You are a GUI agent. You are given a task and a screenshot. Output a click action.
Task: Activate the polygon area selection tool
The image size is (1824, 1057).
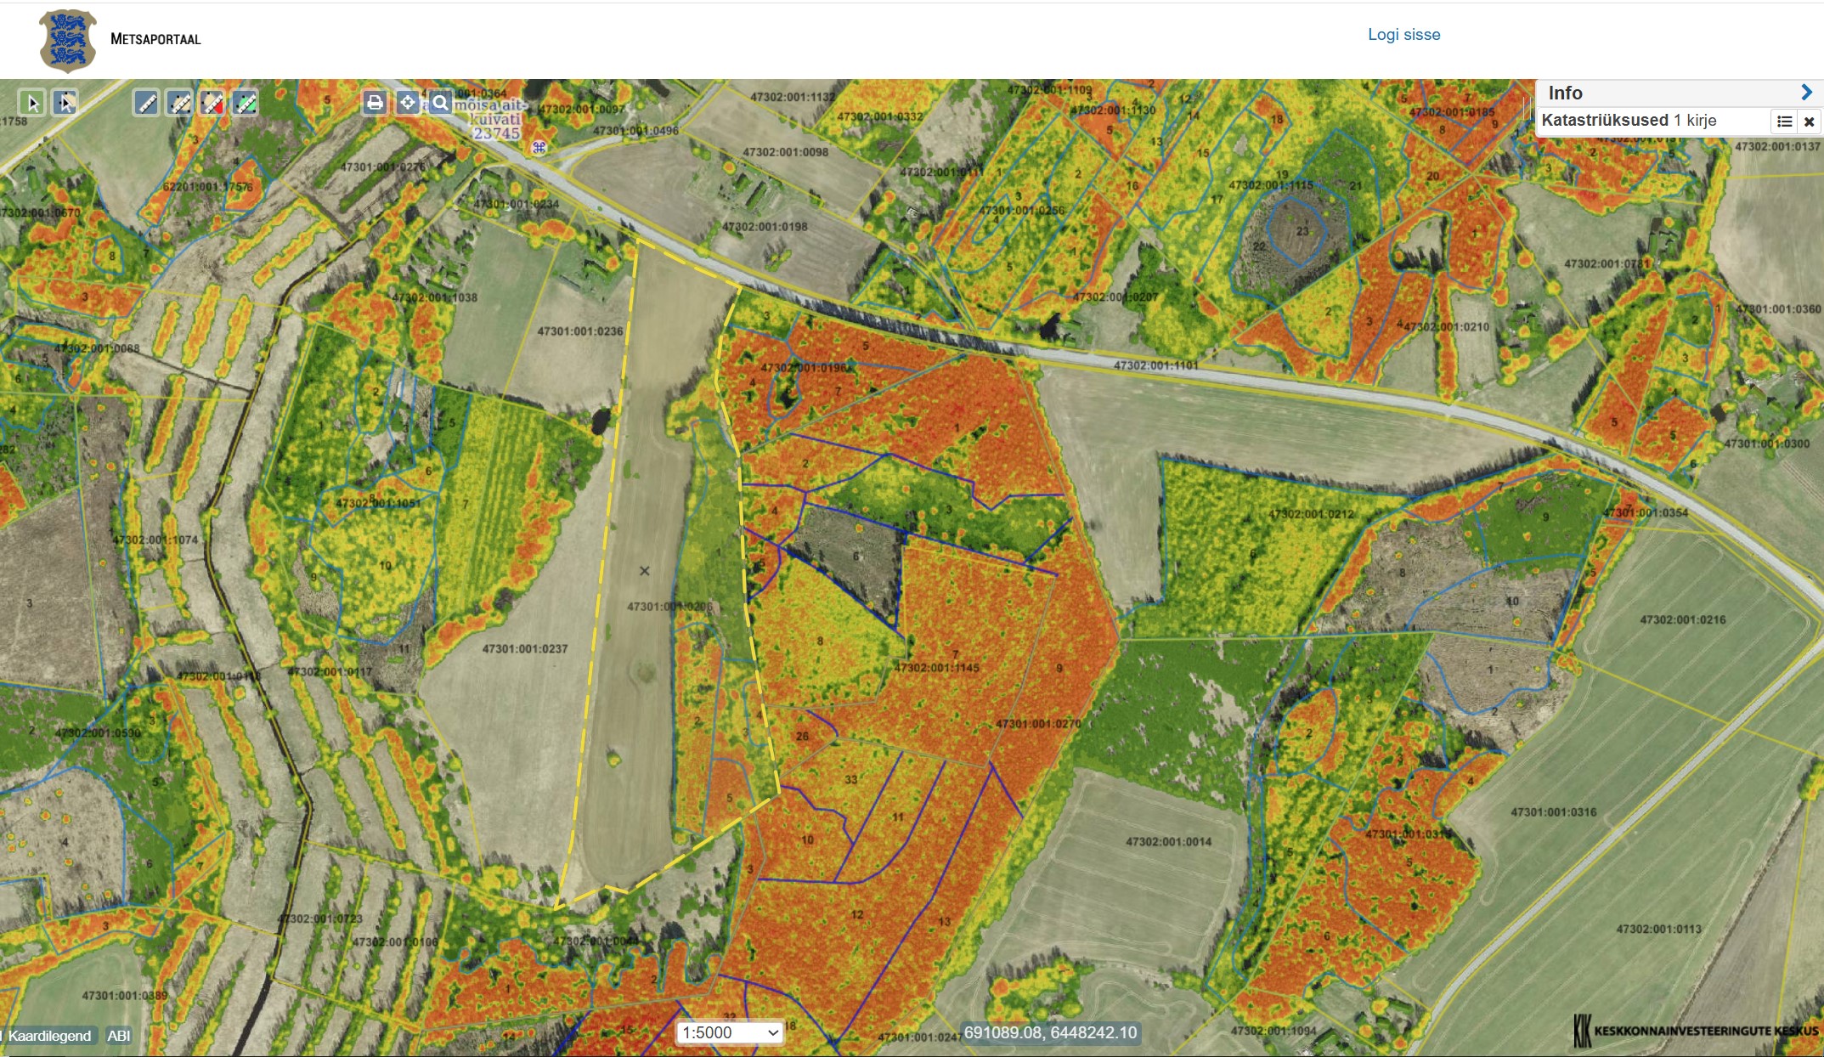coord(65,103)
